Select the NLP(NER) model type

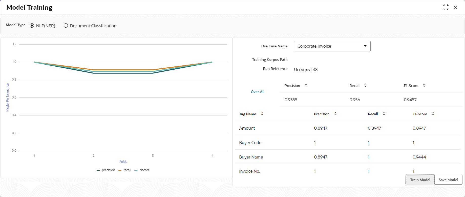tap(32, 26)
